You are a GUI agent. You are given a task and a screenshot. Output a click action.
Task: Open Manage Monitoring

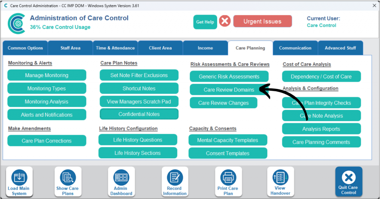(47, 75)
